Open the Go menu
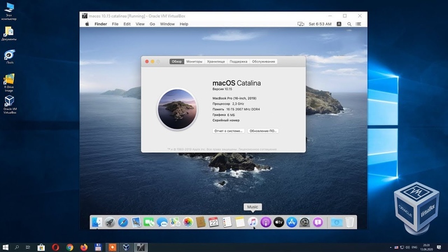Viewport: 448px width, 252px height. [152, 24]
